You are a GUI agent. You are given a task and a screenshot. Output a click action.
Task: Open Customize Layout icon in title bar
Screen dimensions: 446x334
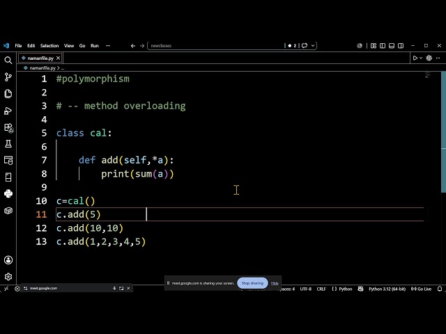[x=374, y=45]
